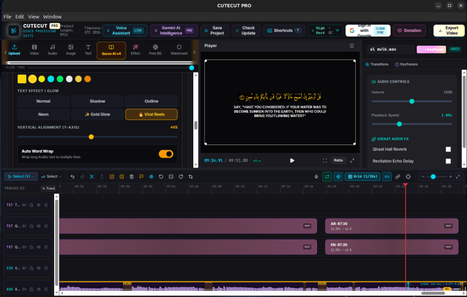Click left chevron beside the Upload tab
467x297 pixels.
click(x=5, y=52)
